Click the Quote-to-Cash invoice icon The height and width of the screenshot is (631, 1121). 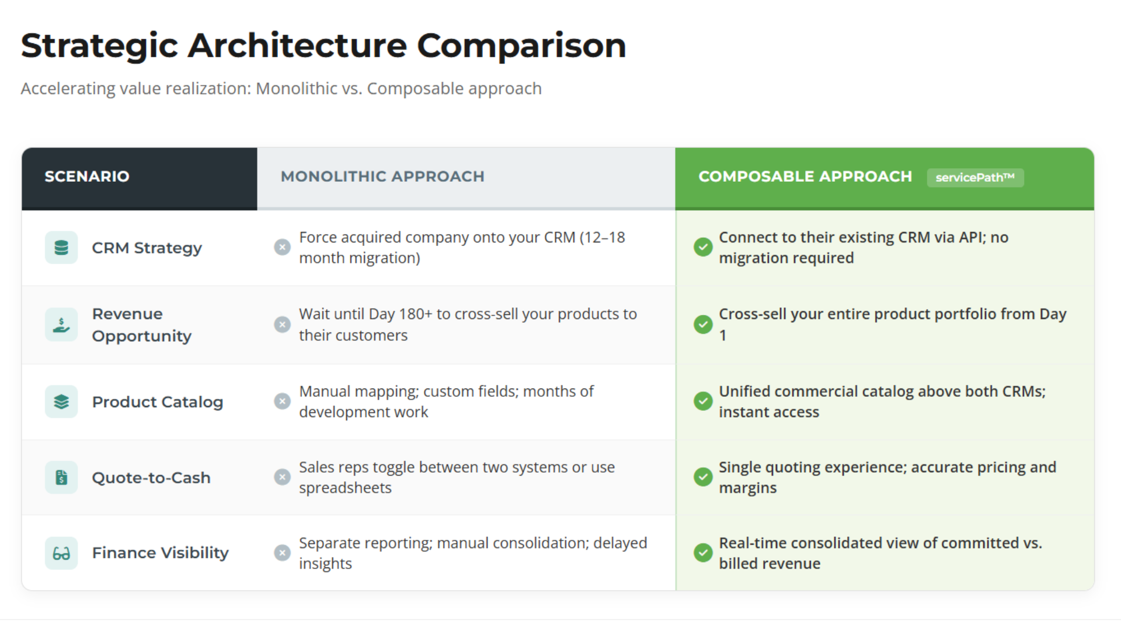tap(61, 477)
